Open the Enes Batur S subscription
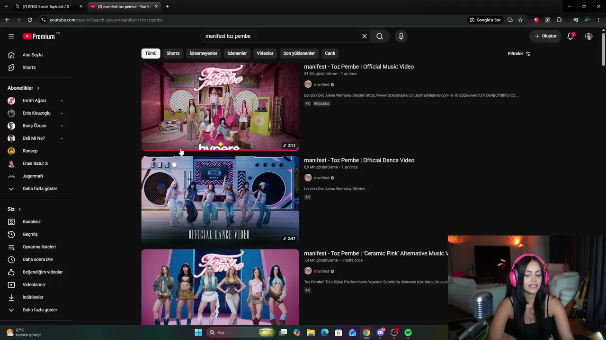This screenshot has width=606, height=340. pos(36,163)
